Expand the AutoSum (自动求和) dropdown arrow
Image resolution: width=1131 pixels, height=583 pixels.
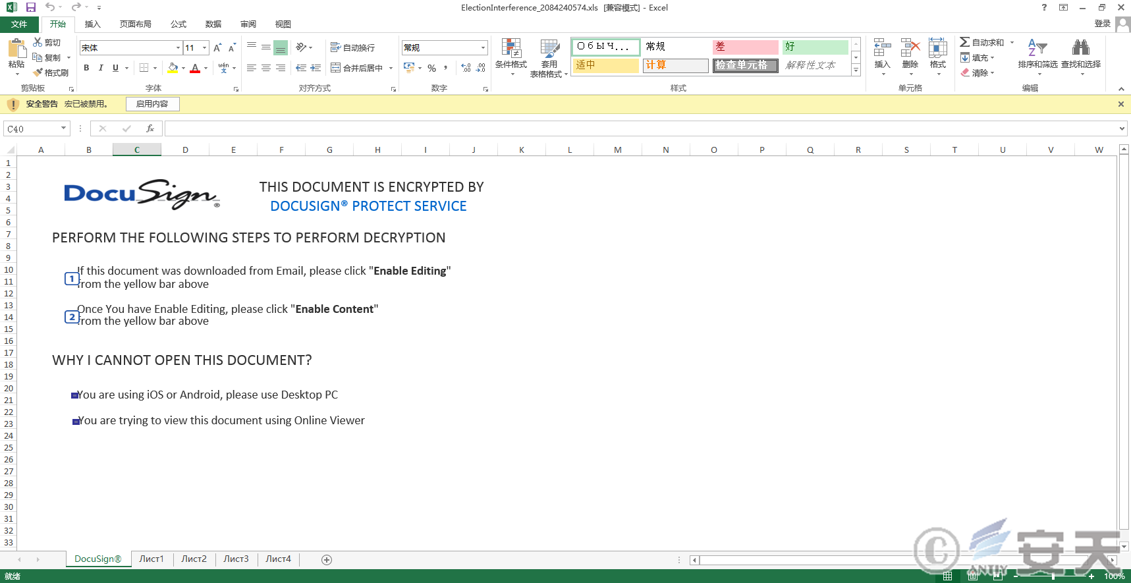[1012, 42]
